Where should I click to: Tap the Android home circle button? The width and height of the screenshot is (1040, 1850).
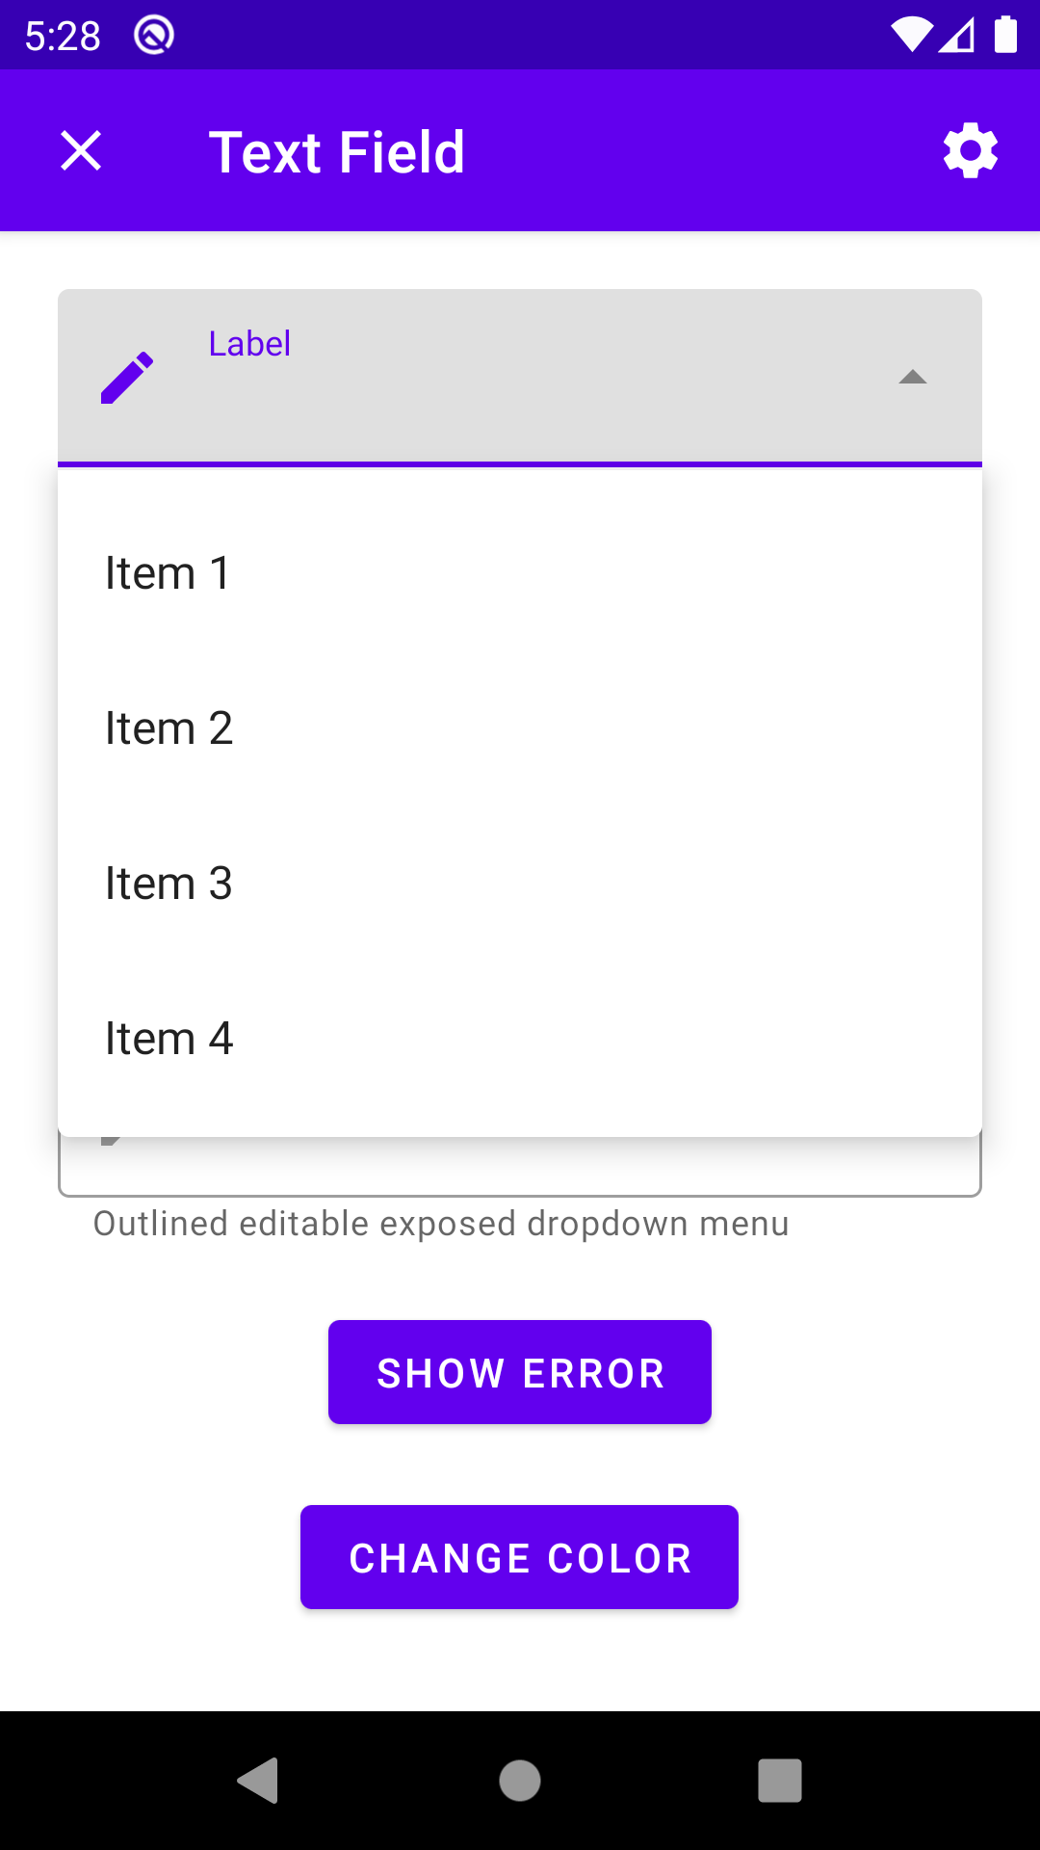[x=520, y=1780]
